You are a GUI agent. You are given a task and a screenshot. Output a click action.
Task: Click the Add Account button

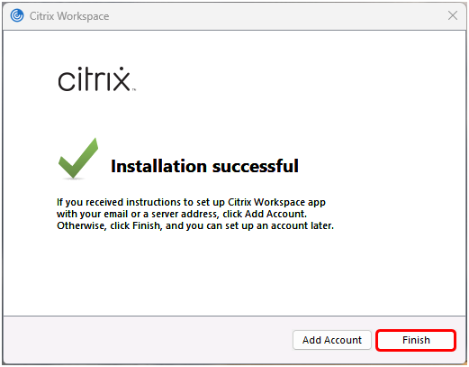[x=332, y=340]
